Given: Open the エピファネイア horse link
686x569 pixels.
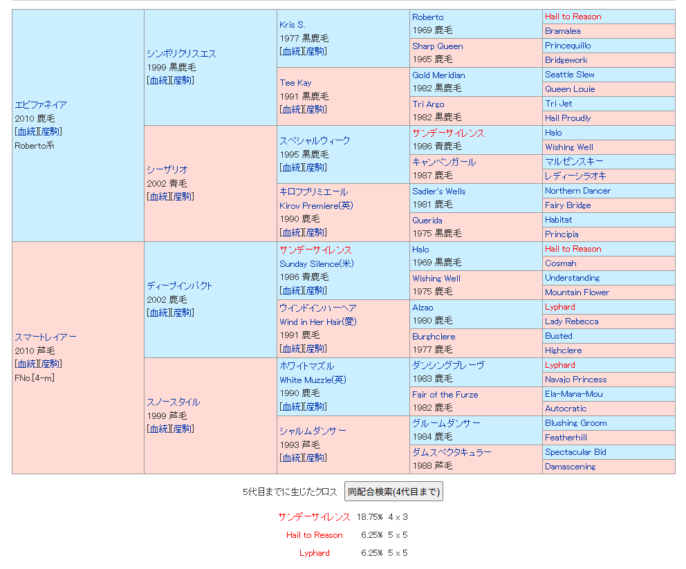Looking at the screenshot, I should (x=41, y=104).
